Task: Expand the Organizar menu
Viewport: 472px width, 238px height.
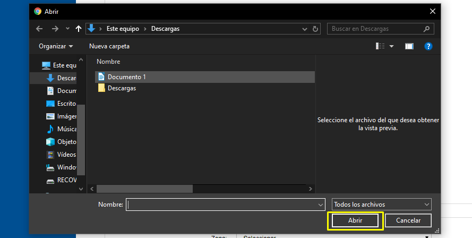Action: coord(56,46)
